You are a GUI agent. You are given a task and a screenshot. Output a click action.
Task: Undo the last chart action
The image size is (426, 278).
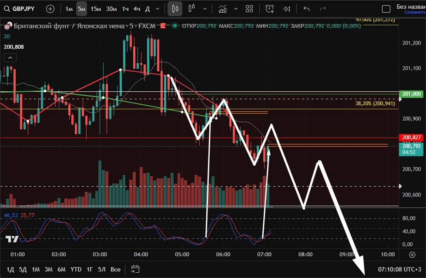pos(306,9)
